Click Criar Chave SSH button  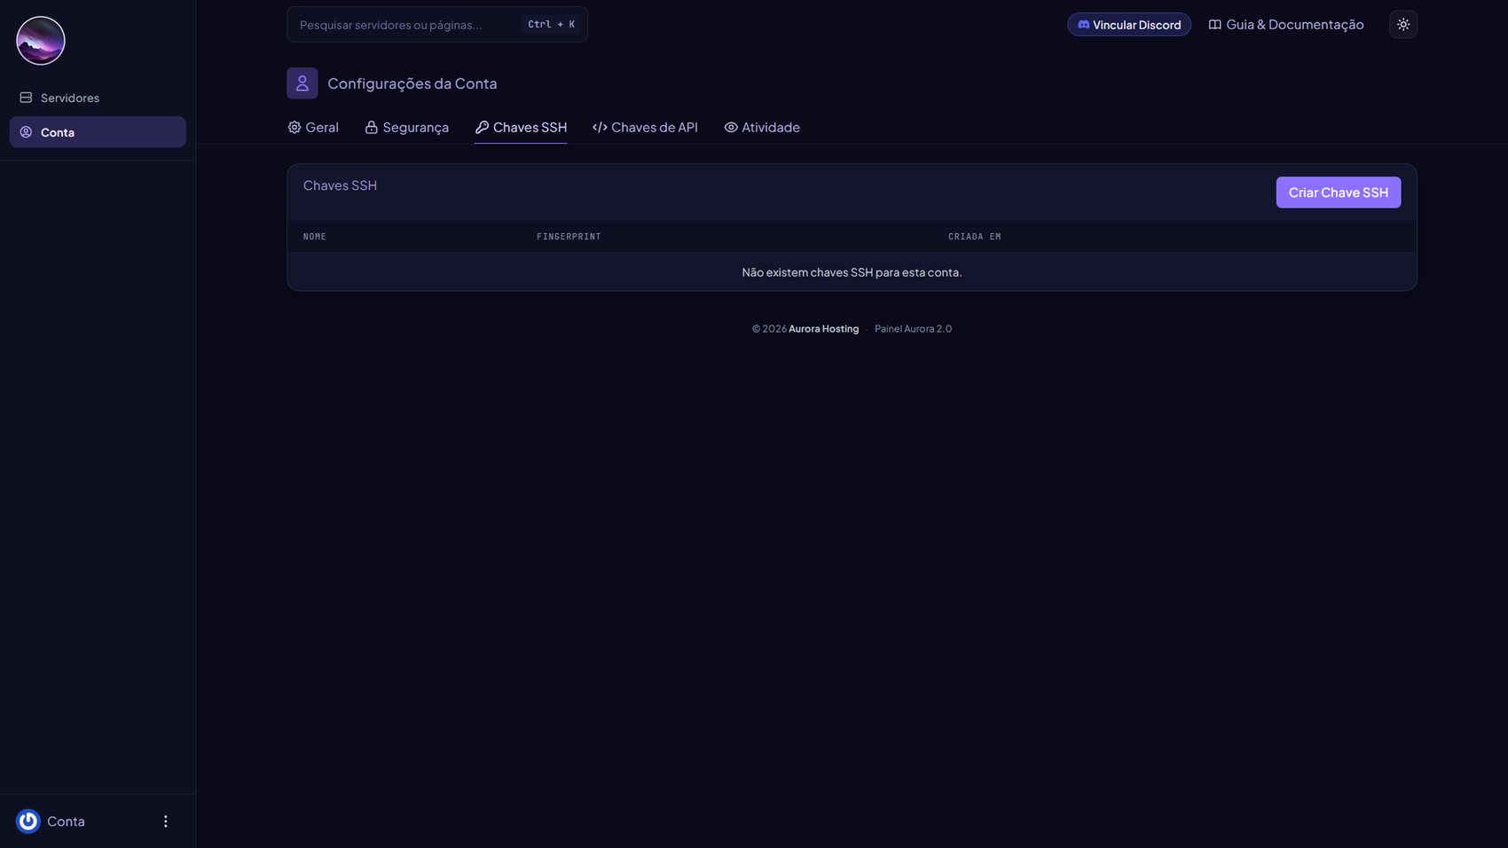tap(1339, 192)
